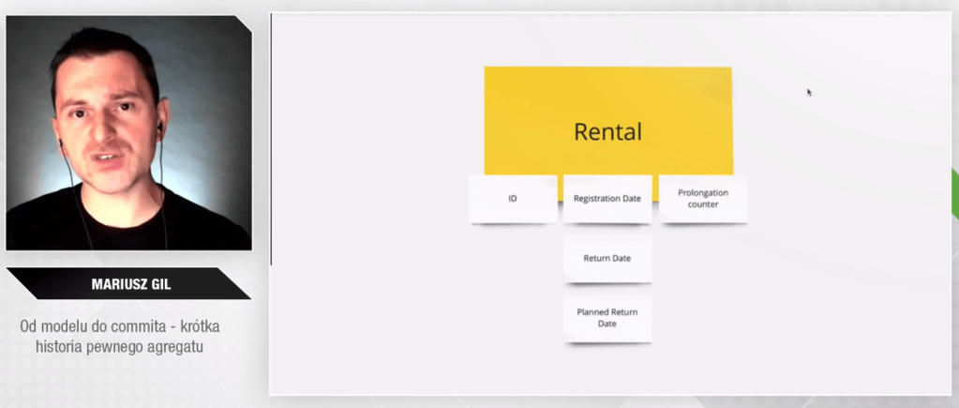Click the word Rental inside the note
Viewport: 959px width, 408px height.
click(607, 132)
